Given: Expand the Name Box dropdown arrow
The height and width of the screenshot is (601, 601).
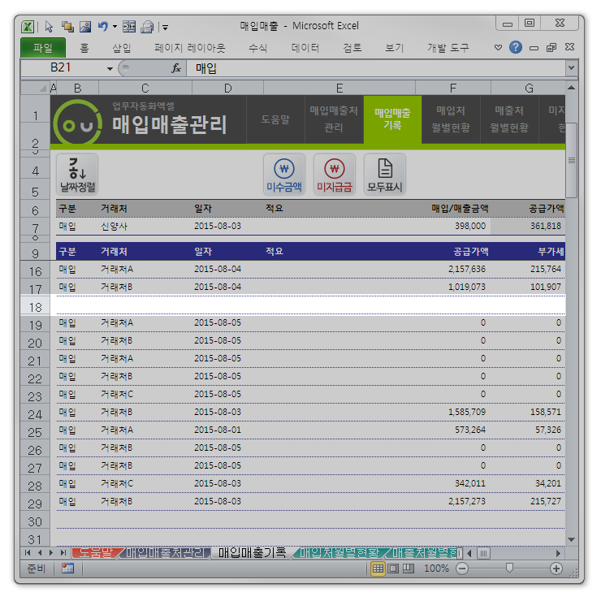Looking at the screenshot, I should pyautogui.click(x=110, y=68).
